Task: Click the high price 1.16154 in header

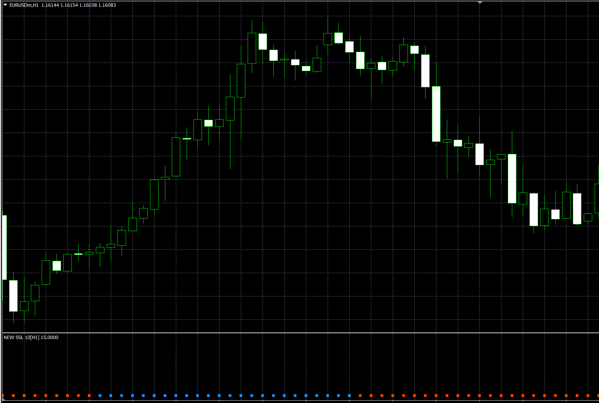Action: (x=69, y=5)
